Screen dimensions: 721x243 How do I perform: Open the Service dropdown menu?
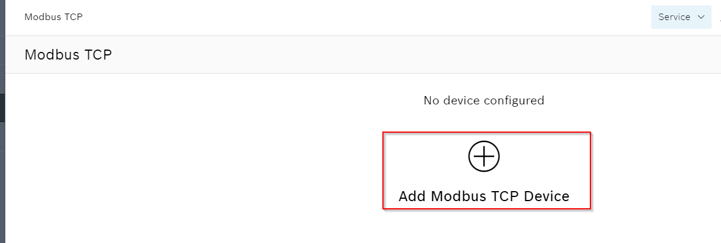coord(681,17)
